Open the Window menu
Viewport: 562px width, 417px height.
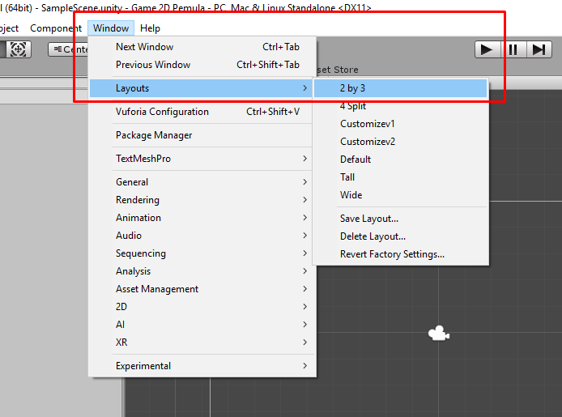[x=111, y=28]
